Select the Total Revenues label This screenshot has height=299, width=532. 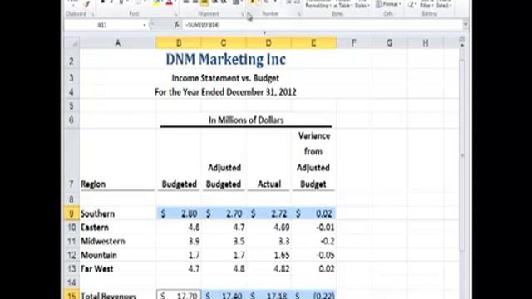[109, 296]
